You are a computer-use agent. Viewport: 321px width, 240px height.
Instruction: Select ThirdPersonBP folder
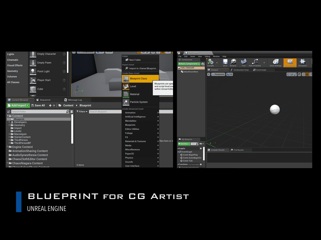coord(22,143)
